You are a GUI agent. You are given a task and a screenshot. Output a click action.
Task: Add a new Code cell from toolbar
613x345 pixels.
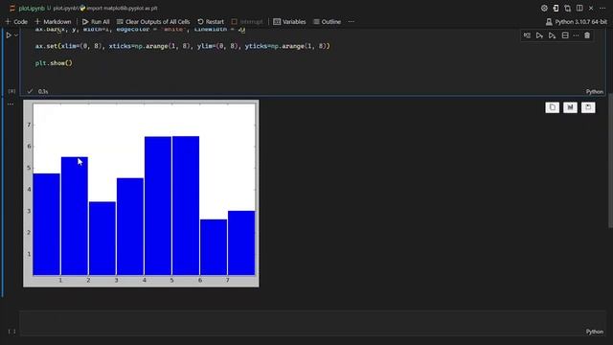click(x=16, y=21)
